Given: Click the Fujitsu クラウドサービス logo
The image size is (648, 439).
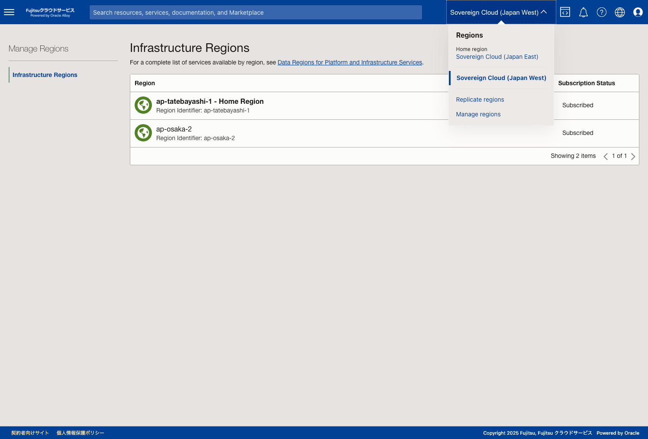Looking at the screenshot, I should tap(50, 12).
